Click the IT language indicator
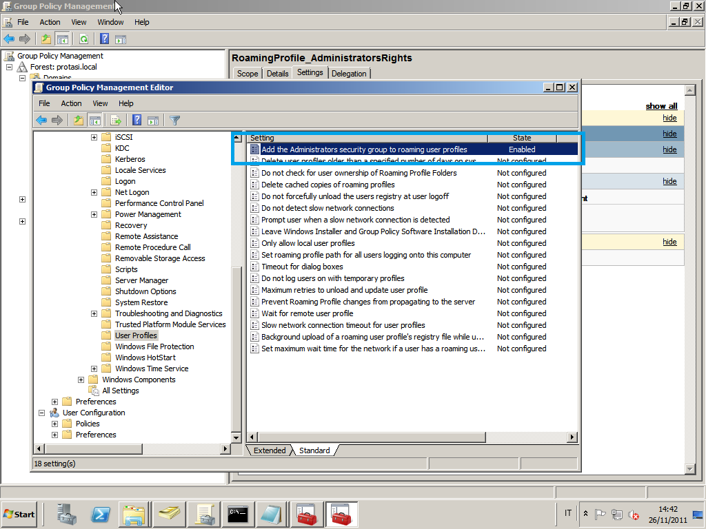The image size is (706, 529). pos(568,513)
